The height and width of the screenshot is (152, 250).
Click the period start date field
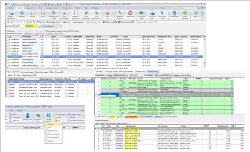pyautogui.click(x=16, y=26)
